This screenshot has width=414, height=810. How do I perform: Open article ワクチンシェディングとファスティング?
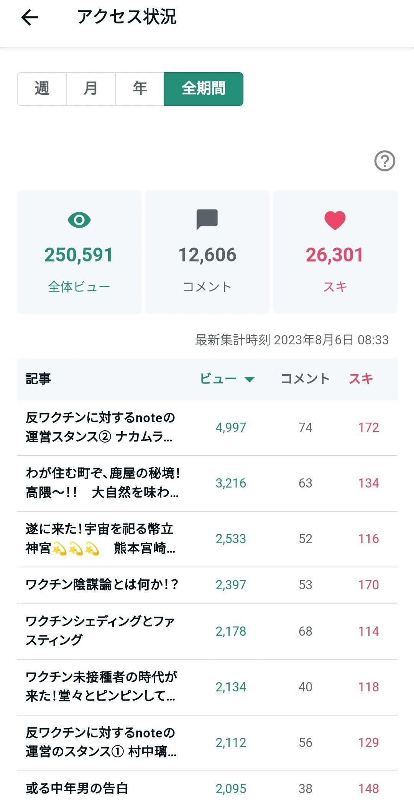click(207, 631)
